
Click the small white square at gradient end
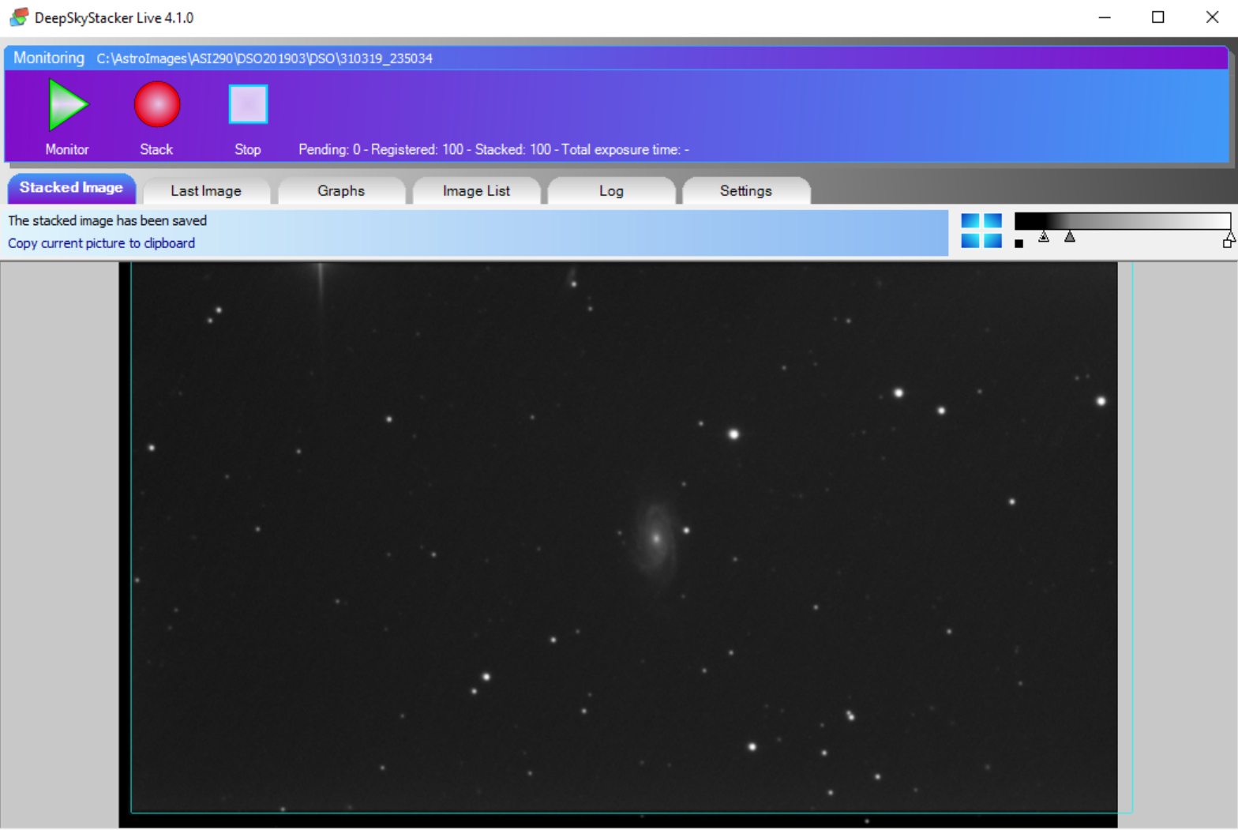coord(1227,244)
